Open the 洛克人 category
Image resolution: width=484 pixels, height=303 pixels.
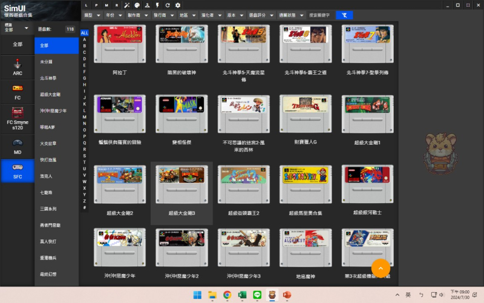[56, 176]
